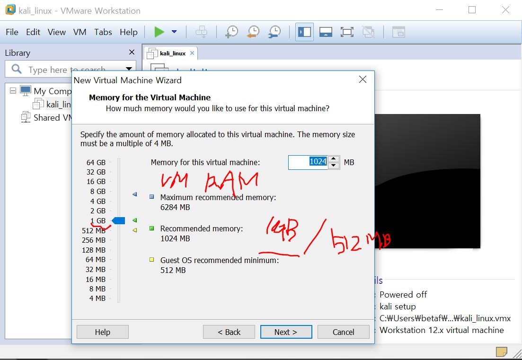Click the Unity mode toolbar icon
The height and width of the screenshot is (360, 522).
pyautogui.click(x=368, y=32)
